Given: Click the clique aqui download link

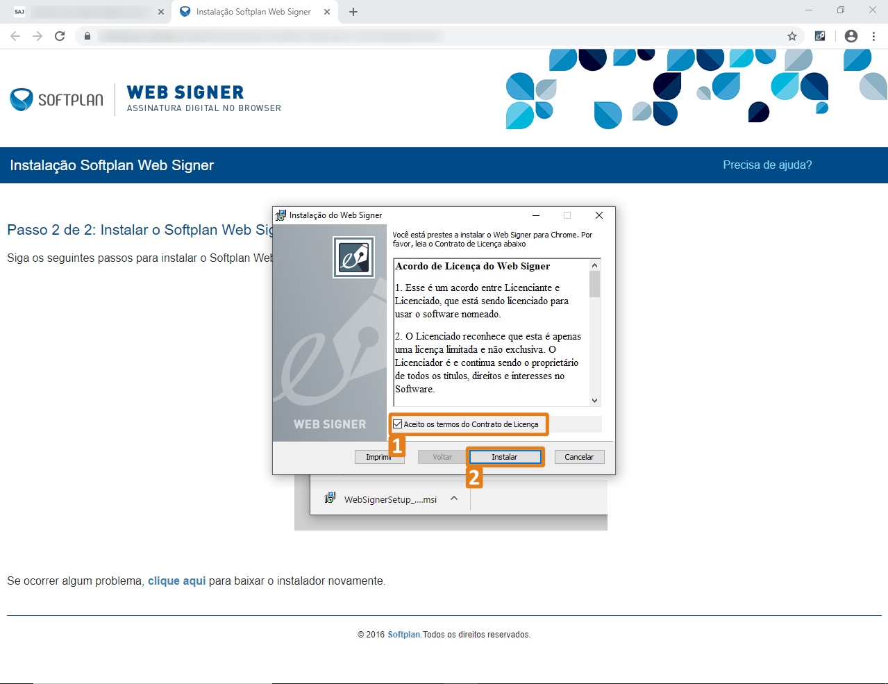Looking at the screenshot, I should coord(176,581).
